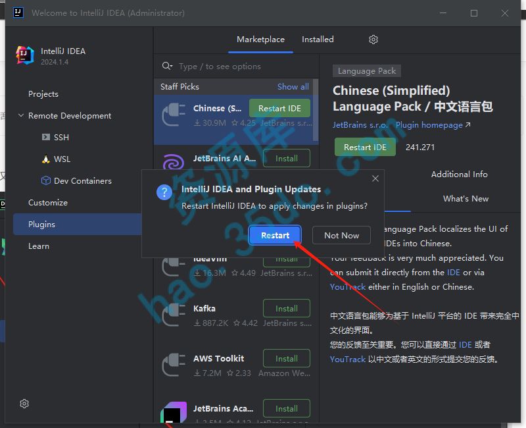Click the IntelliJ icon in the title bar

tap(18, 13)
